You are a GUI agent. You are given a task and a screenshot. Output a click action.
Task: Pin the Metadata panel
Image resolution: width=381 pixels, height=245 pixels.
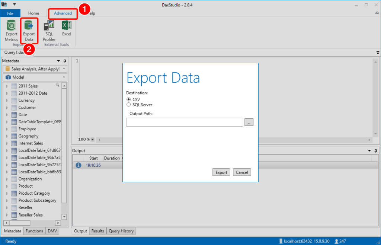[x=65, y=61]
